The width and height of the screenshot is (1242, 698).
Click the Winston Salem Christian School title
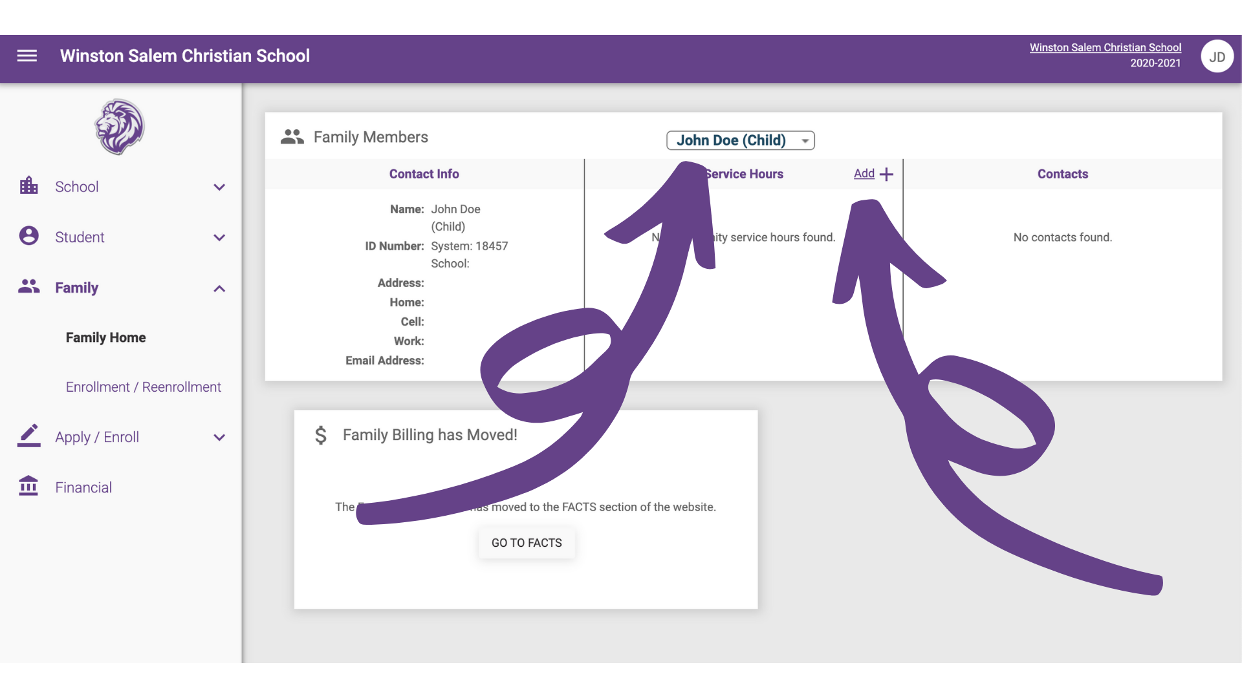pos(184,56)
